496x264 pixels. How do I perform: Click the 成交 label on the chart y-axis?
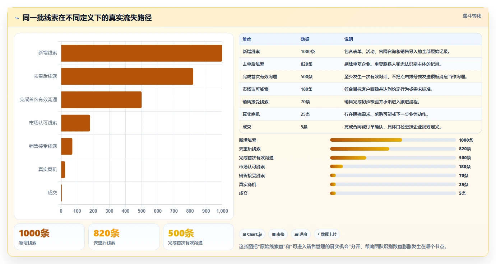52,193
